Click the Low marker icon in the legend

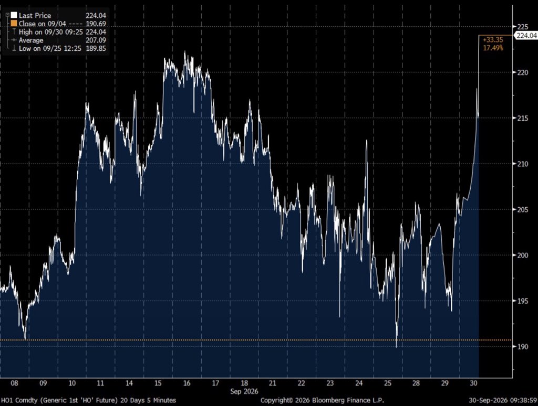[x=14, y=48]
